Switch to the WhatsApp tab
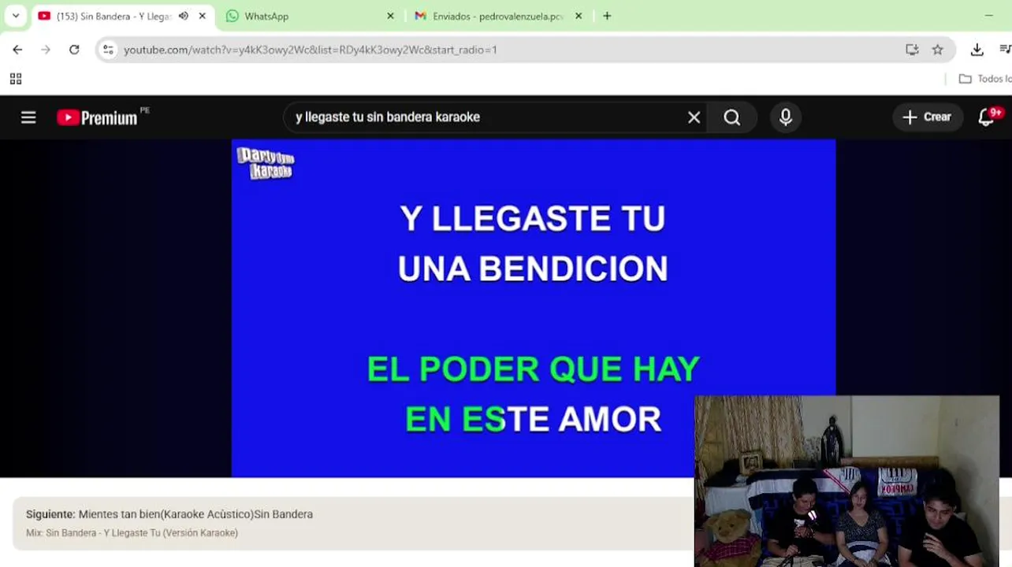This screenshot has width=1012, height=567. 309,16
